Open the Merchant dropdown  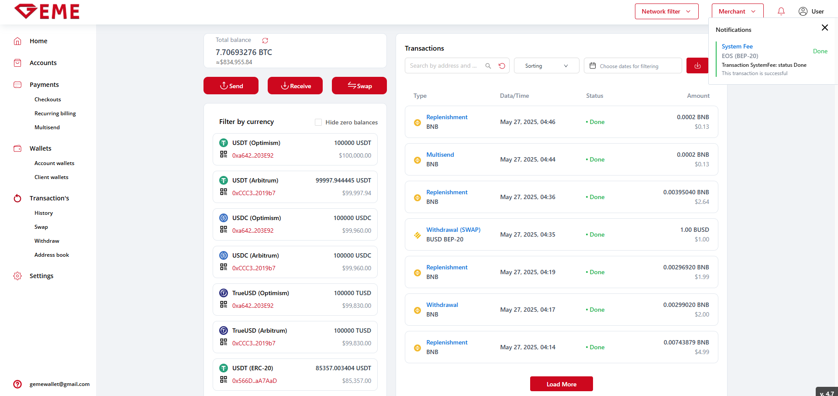click(x=737, y=11)
